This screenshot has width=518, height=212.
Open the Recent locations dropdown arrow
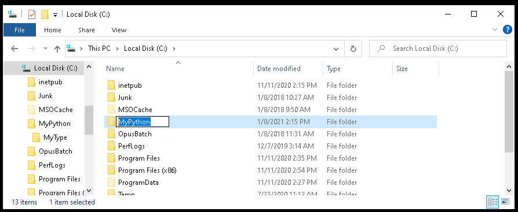pos(46,49)
